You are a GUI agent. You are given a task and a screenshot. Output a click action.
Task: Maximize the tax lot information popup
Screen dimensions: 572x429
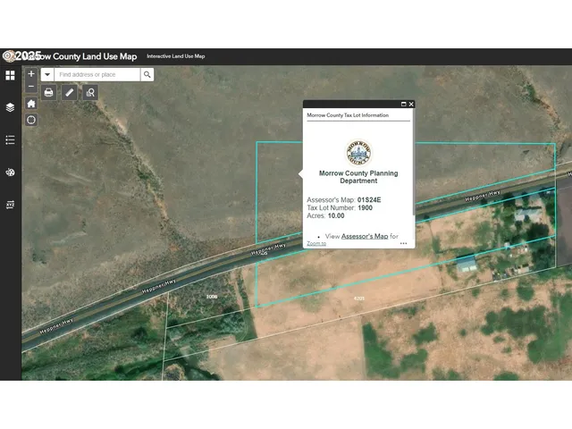pos(403,105)
